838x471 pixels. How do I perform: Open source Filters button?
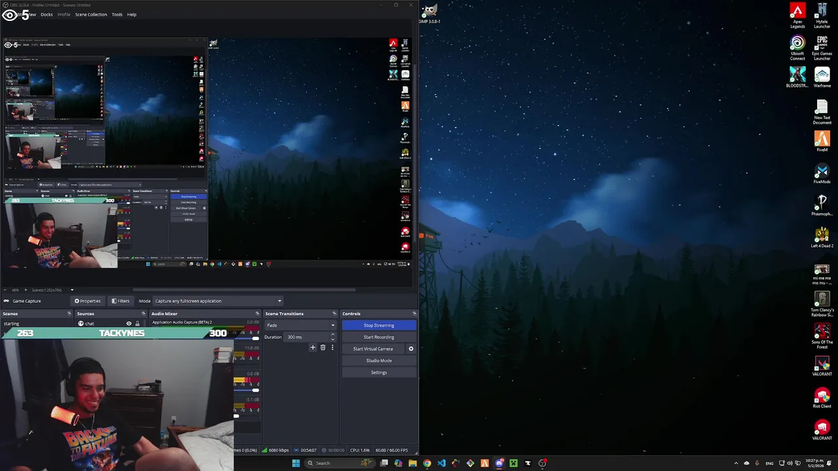(x=120, y=301)
